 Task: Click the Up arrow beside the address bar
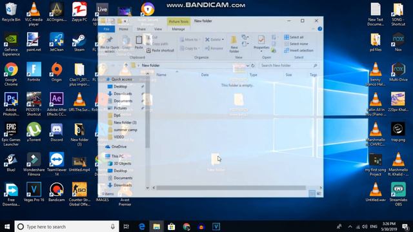(126, 65)
